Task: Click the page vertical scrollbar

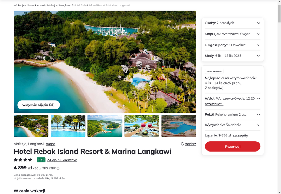Action: click(279, 97)
